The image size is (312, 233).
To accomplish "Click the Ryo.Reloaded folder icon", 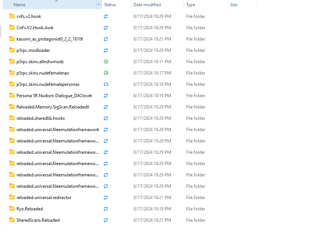I will tap(12, 209).
